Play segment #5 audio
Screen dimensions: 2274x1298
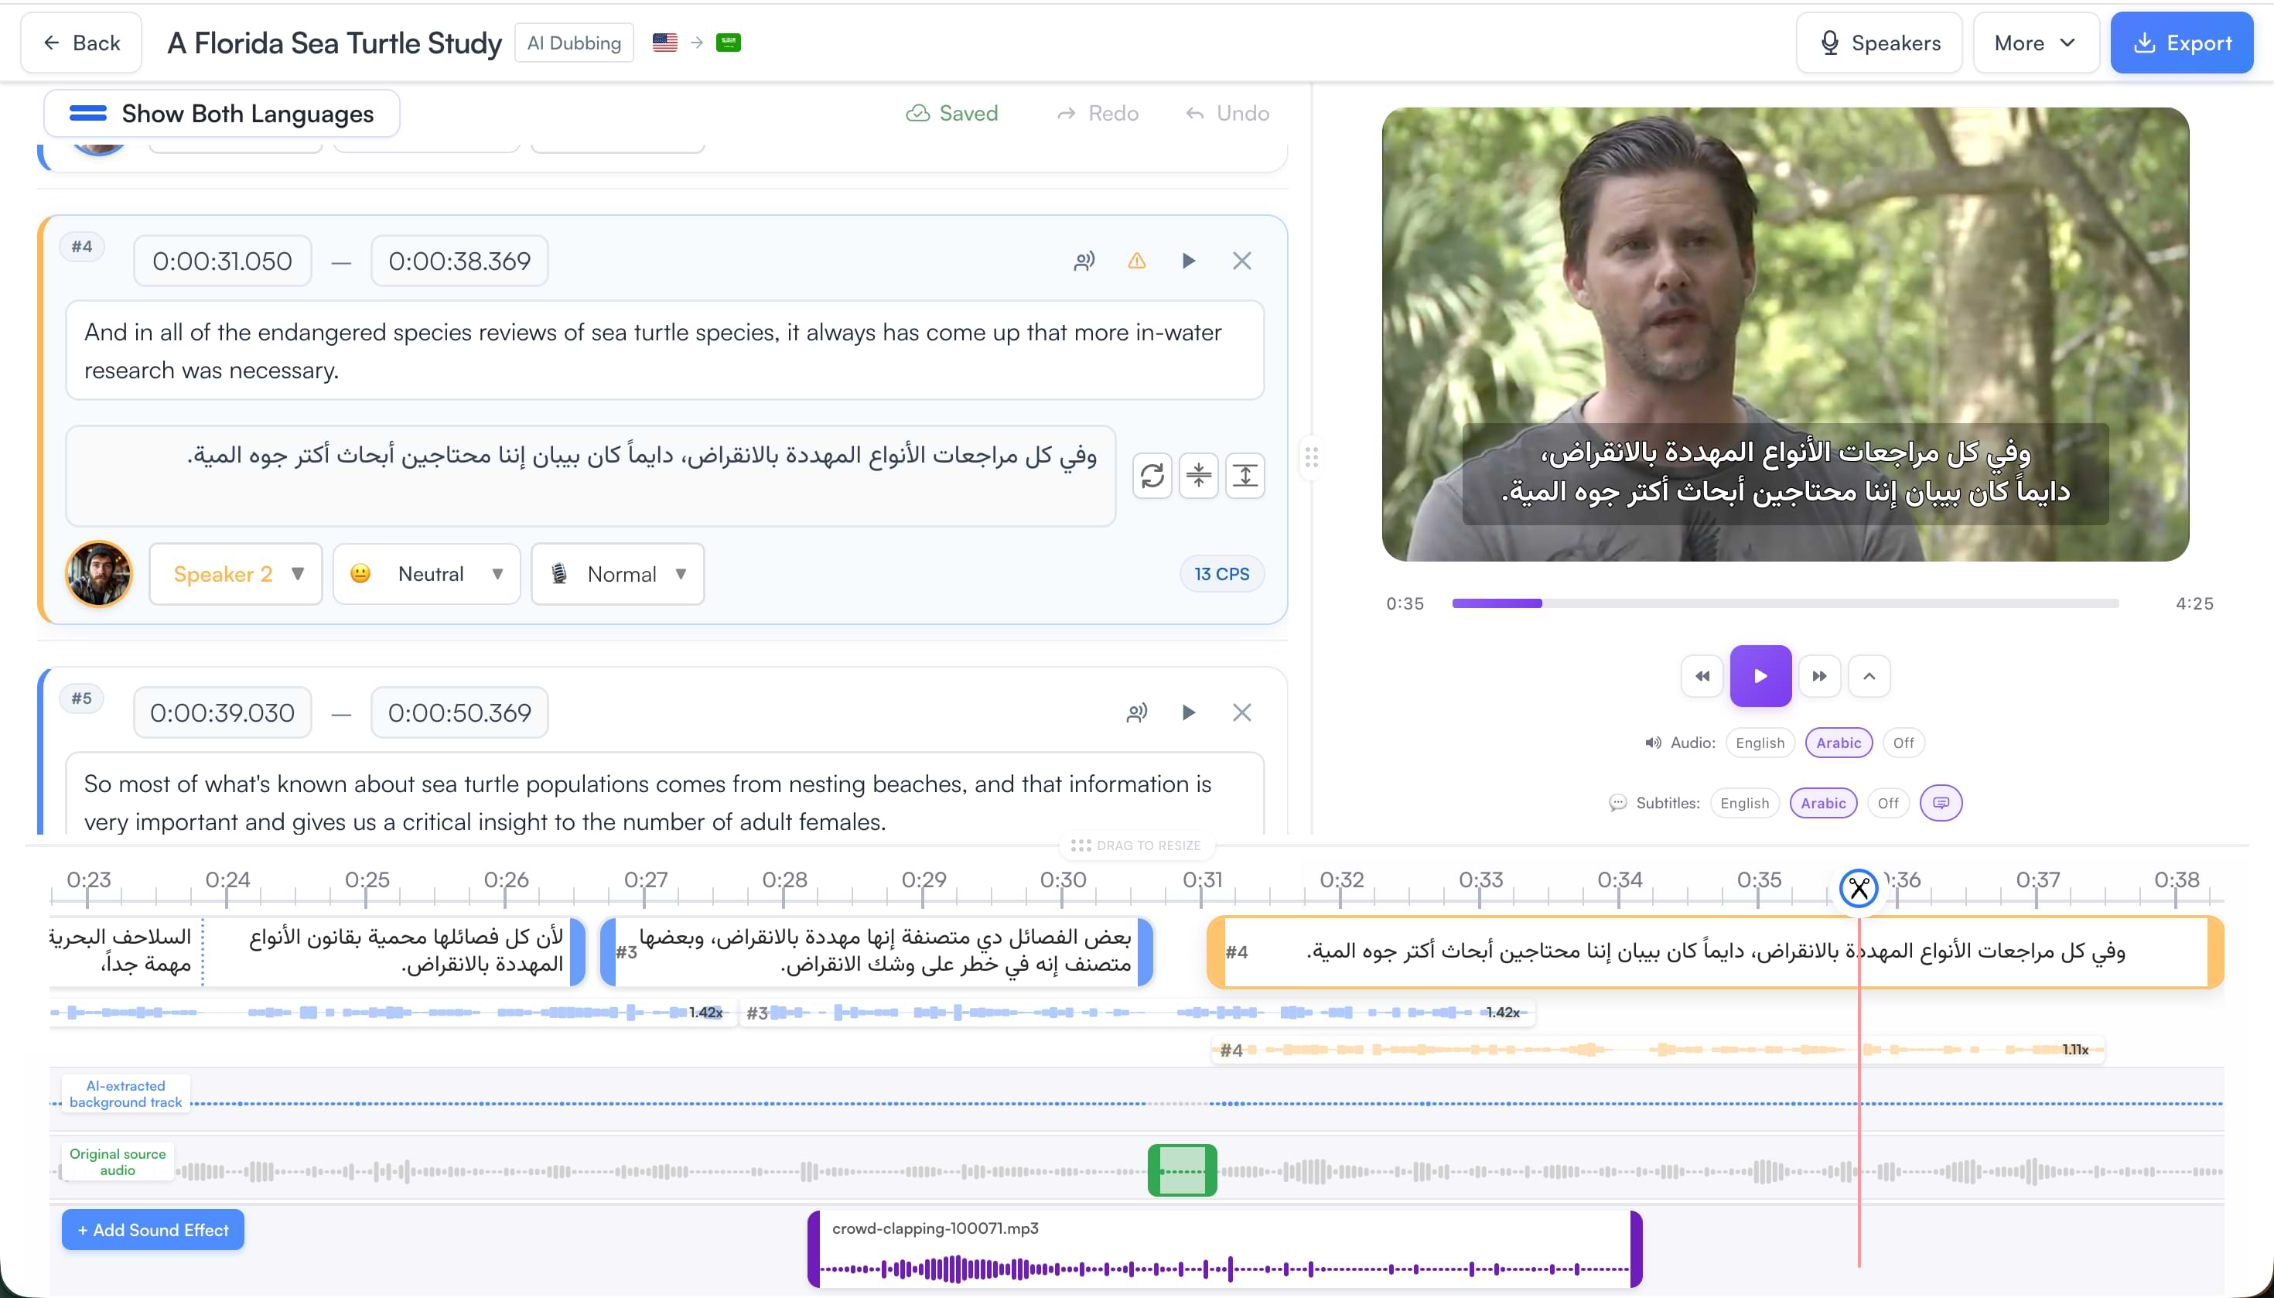tap(1188, 713)
